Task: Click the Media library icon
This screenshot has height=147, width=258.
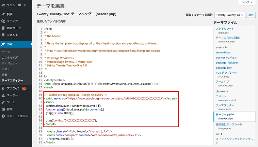Action: pos(3,21)
